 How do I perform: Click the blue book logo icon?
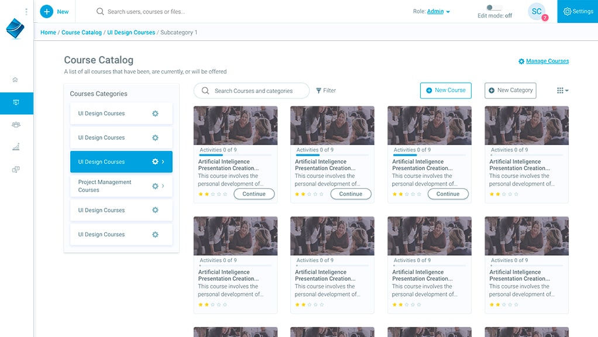15,29
